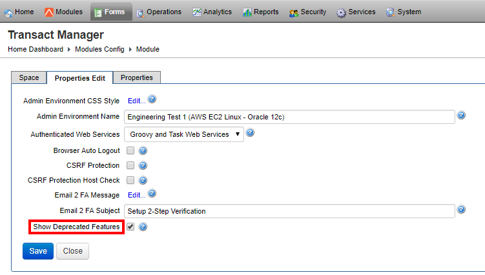485x275 pixels.
Task: Switch to the Space tab
Action: point(29,77)
